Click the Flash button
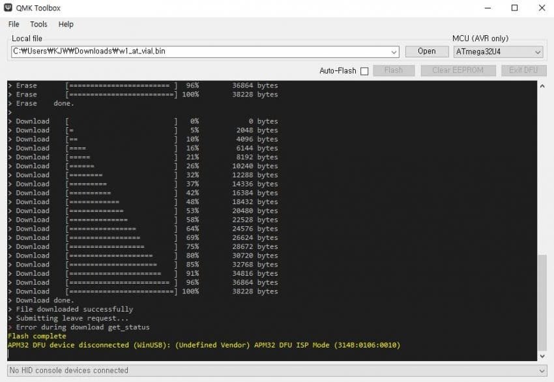554x382 pixels. tap(394, 70)
